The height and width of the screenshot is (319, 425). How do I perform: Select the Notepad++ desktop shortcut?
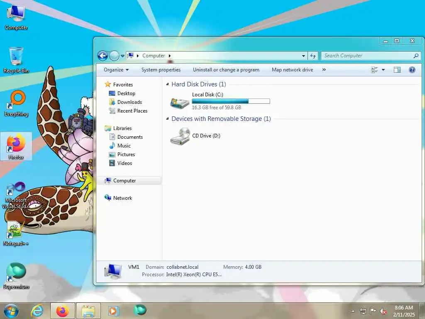(16, 233)
